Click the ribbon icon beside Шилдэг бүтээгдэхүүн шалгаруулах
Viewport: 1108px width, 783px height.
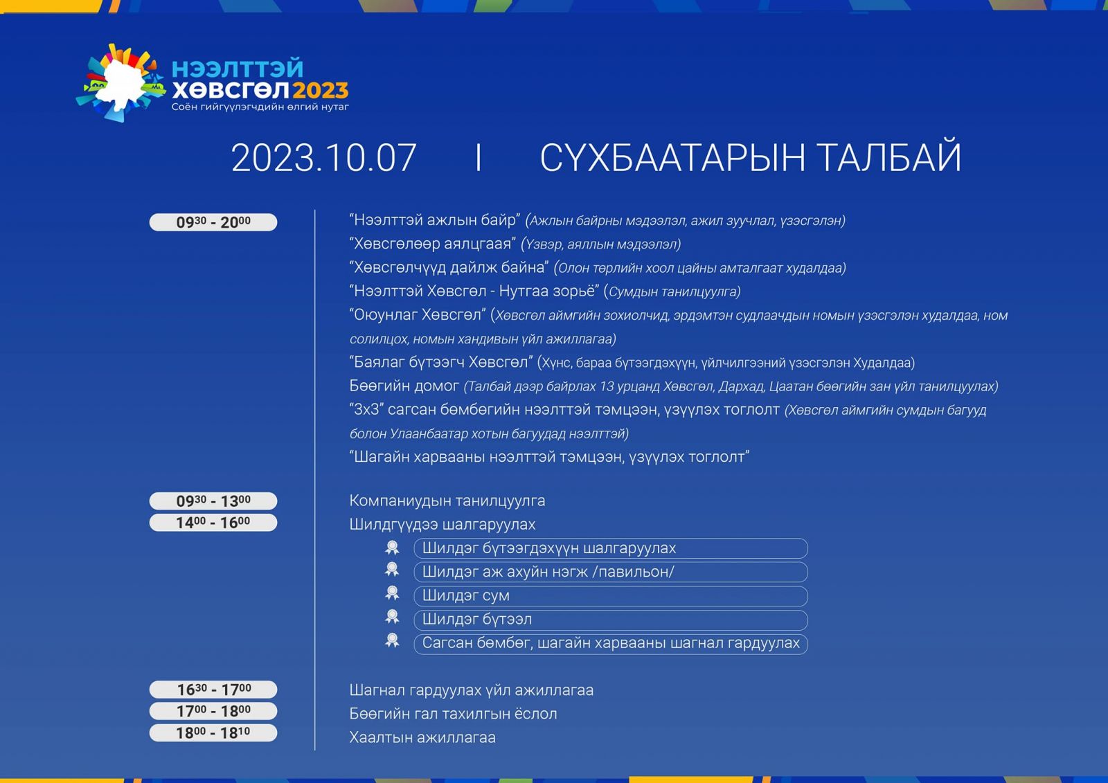point(392,548)
